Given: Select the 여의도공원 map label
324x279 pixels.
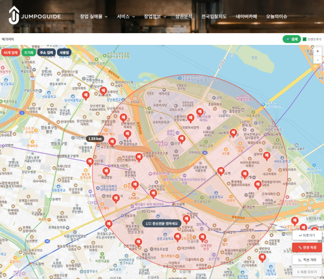Looking at the screenshot, I should click(206, 146).
